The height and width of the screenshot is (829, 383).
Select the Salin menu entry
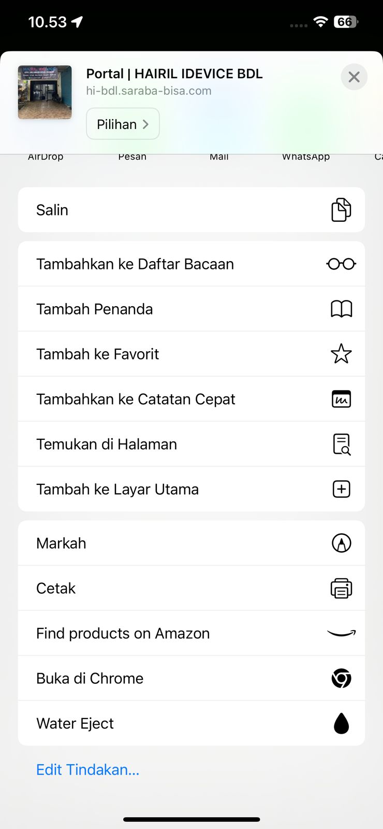click(x=52, y=210)
